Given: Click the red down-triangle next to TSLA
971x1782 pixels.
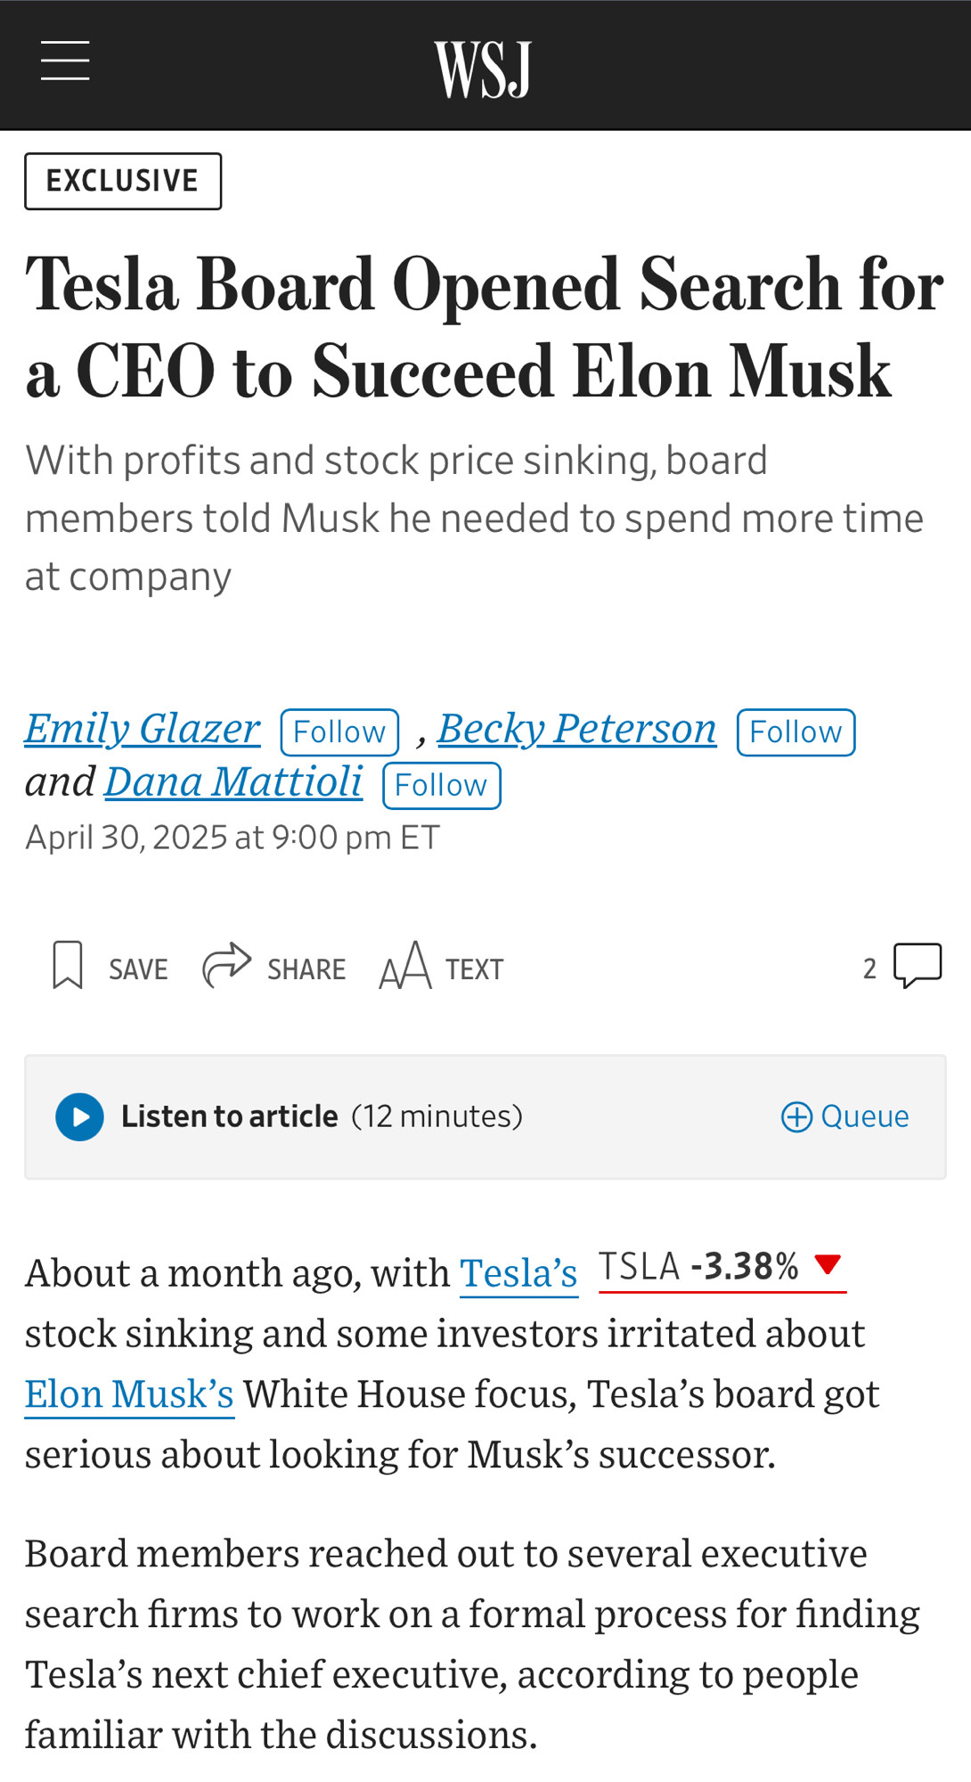Looking at the screenshot, I should pos(828,1263).
